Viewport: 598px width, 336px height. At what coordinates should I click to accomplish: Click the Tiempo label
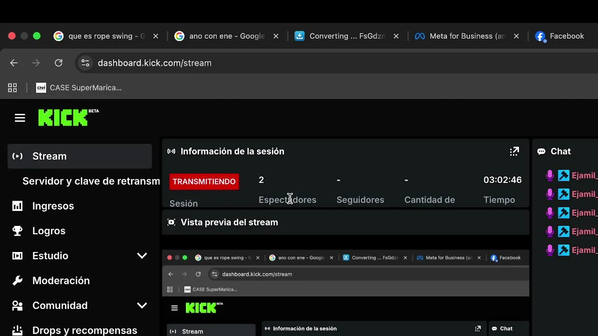(x=499, y=200)
